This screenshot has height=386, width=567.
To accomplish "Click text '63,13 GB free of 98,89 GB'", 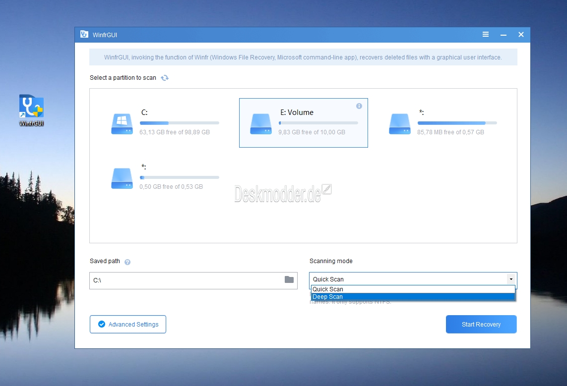I will (x=175, y=132).
